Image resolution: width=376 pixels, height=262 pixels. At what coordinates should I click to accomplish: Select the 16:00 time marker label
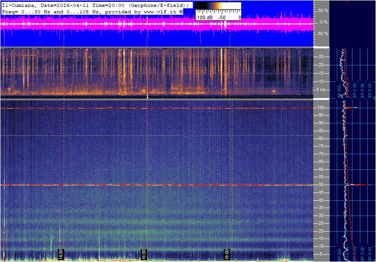tap(143, 253)
